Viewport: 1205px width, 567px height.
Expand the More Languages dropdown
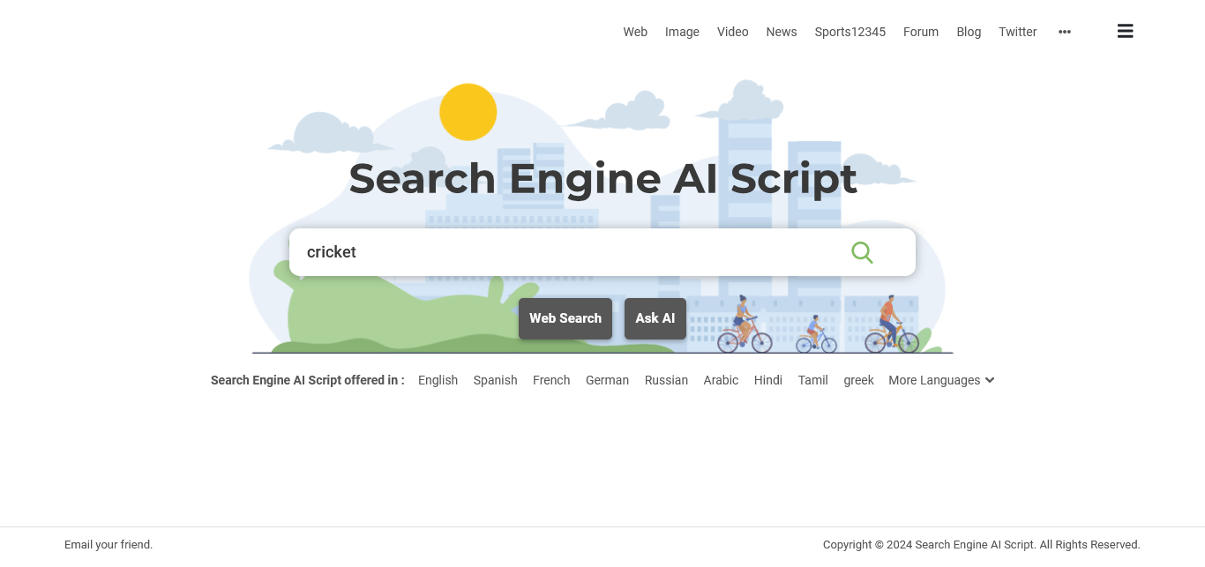pos(941,380)
